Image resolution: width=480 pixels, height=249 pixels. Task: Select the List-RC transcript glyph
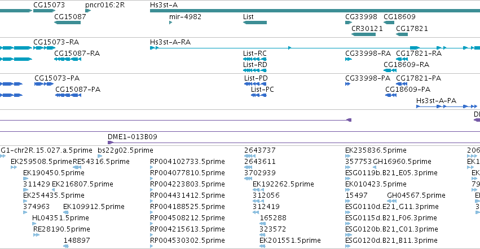pos(255,59)
